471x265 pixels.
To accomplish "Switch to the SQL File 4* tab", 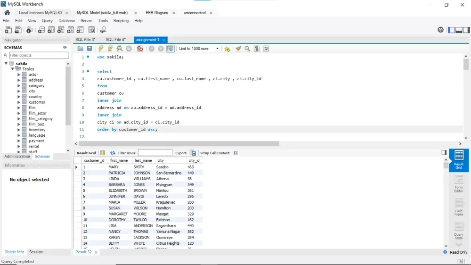I will coord(115,40).
